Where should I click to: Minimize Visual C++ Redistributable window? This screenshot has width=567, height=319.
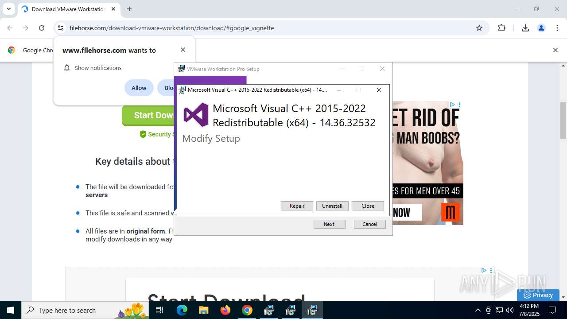pyautogui.click(x=339, y=90)
